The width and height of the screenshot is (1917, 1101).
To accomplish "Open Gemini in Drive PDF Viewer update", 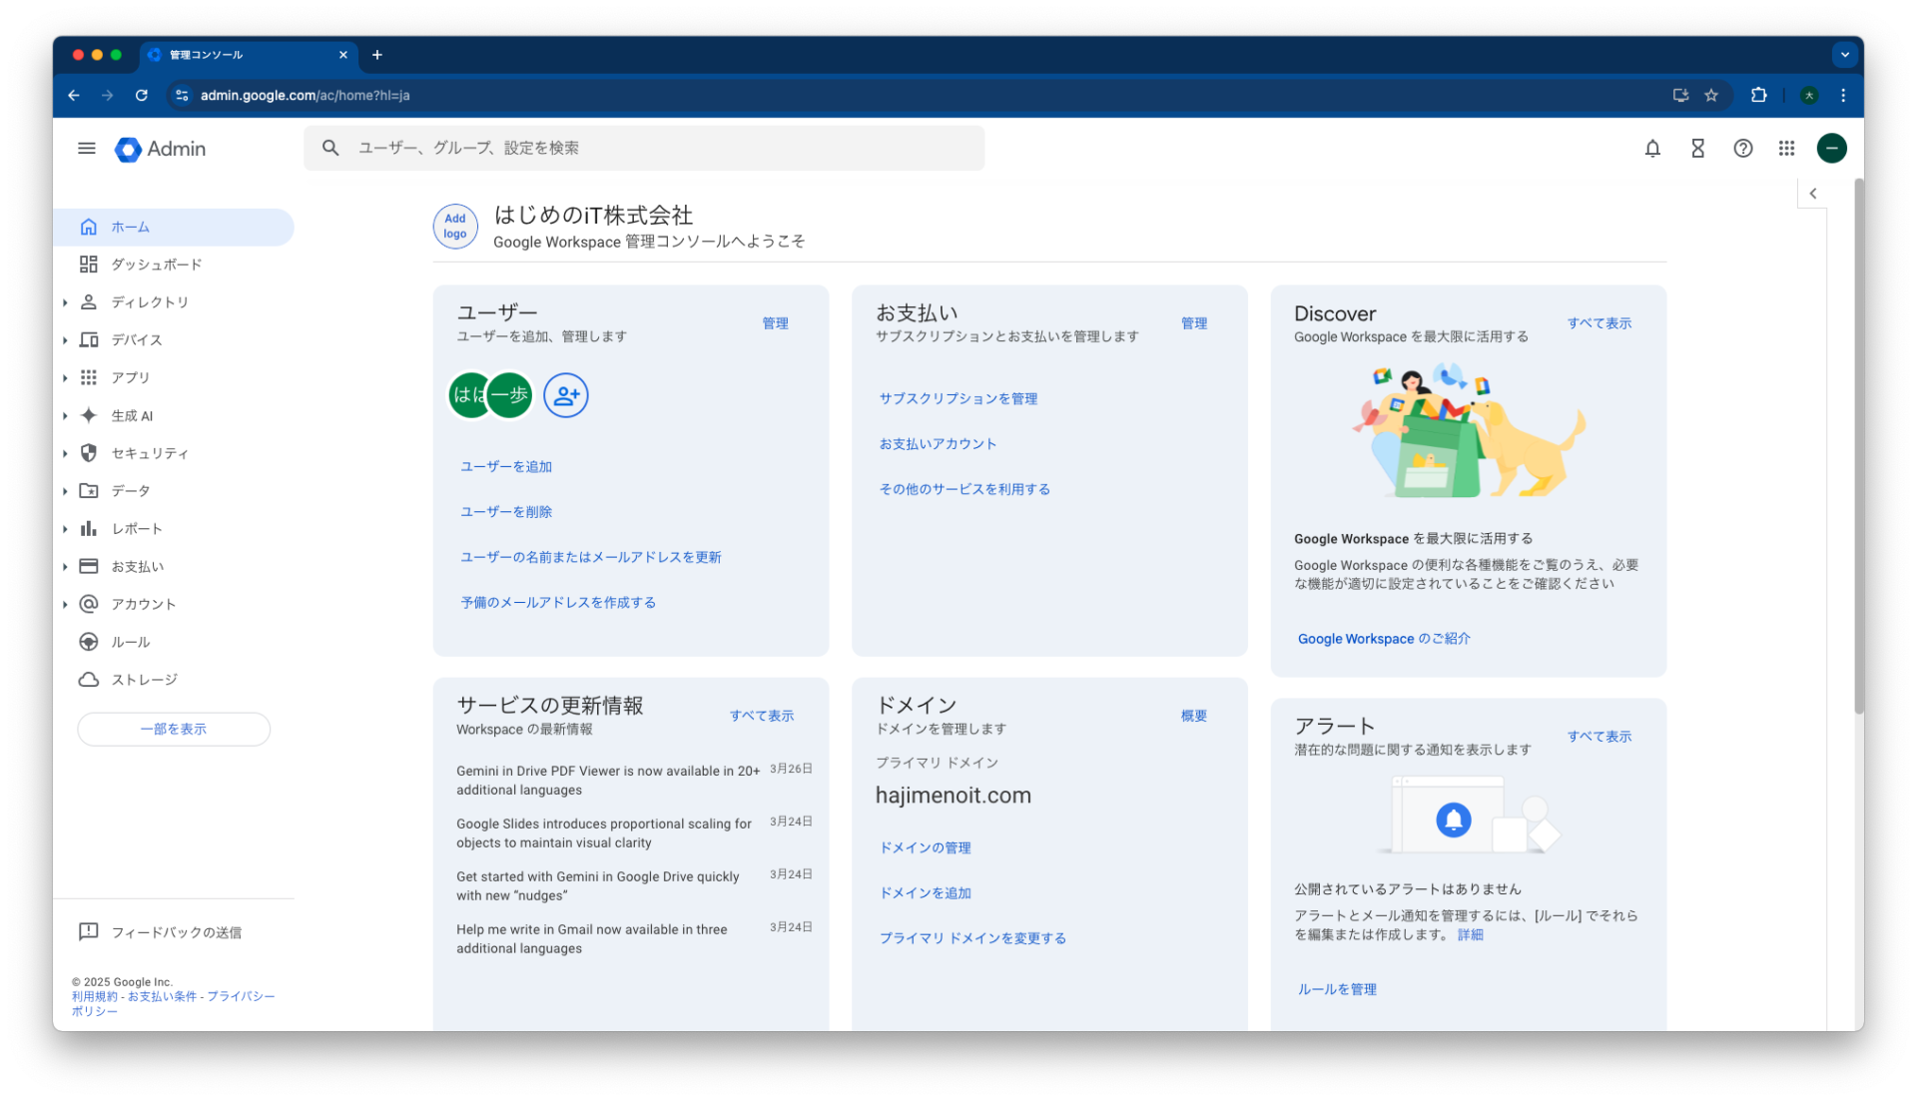I will (x=608, y=781).
